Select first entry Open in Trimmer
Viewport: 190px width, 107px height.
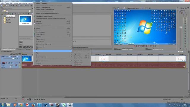[x=53, y=3]
